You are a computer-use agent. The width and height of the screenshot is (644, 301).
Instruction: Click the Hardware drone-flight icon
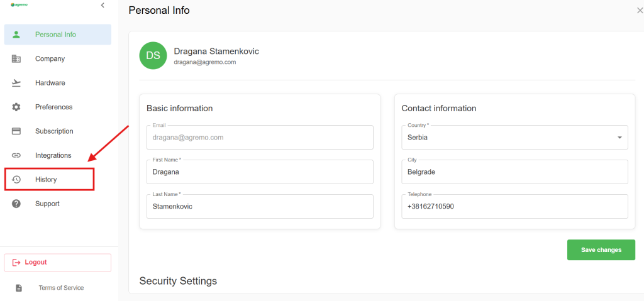16,83
